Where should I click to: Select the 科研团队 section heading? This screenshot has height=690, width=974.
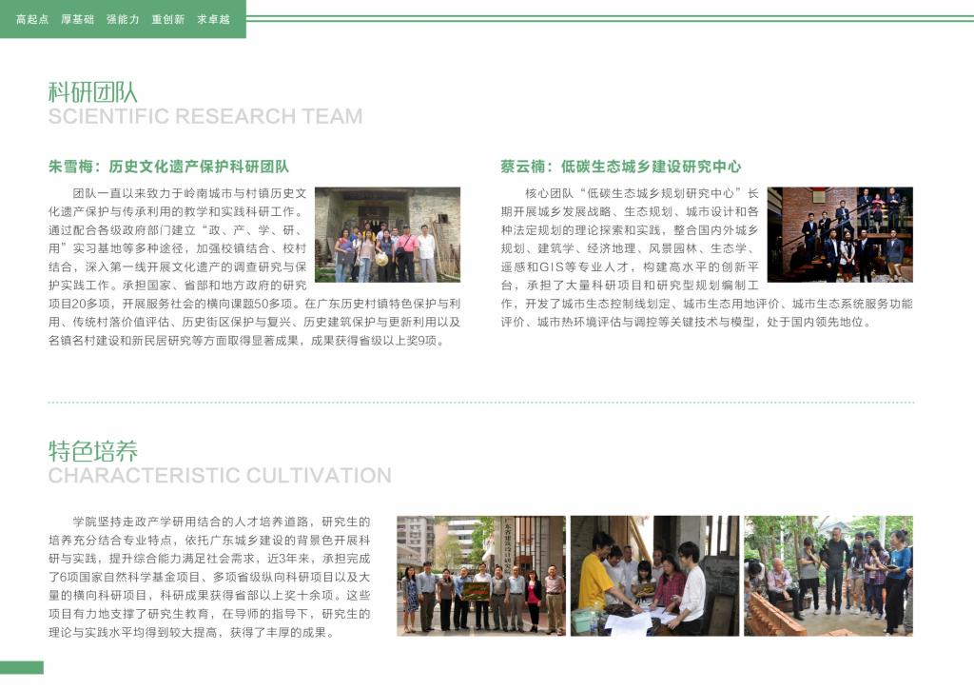93,91
